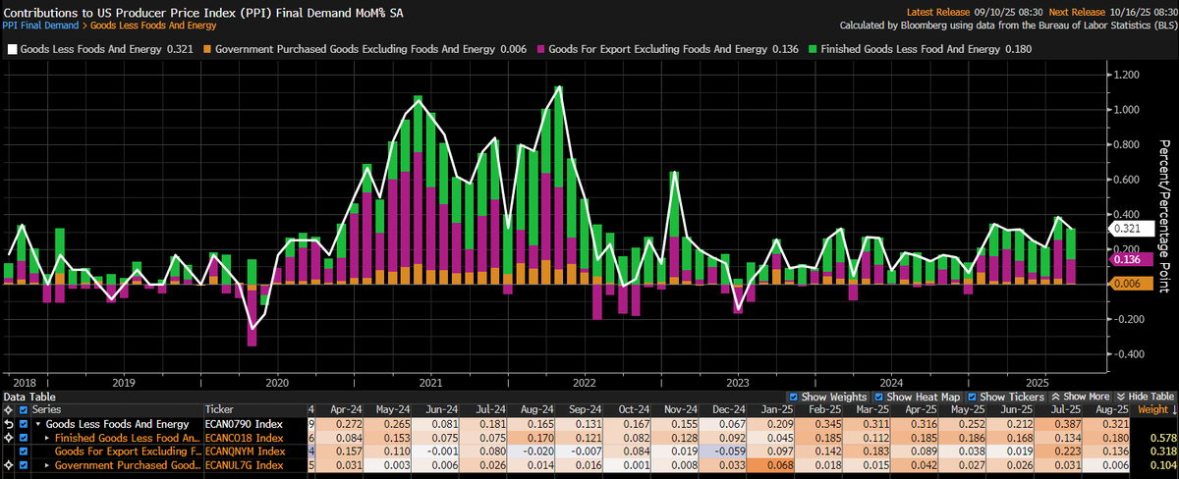Disable the Show Tickers checkbox
The height and width of the screenshot is (479, 1179).
tap(972, 397)
